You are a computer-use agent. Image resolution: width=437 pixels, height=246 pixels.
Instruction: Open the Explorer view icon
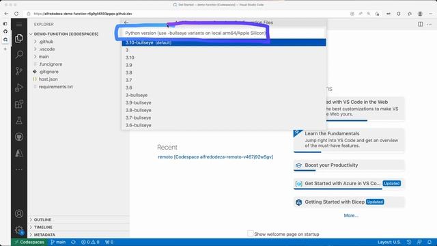coord(19,38)
